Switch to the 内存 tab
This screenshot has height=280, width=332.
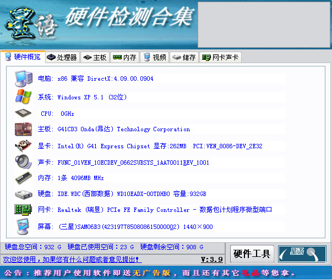124,58
